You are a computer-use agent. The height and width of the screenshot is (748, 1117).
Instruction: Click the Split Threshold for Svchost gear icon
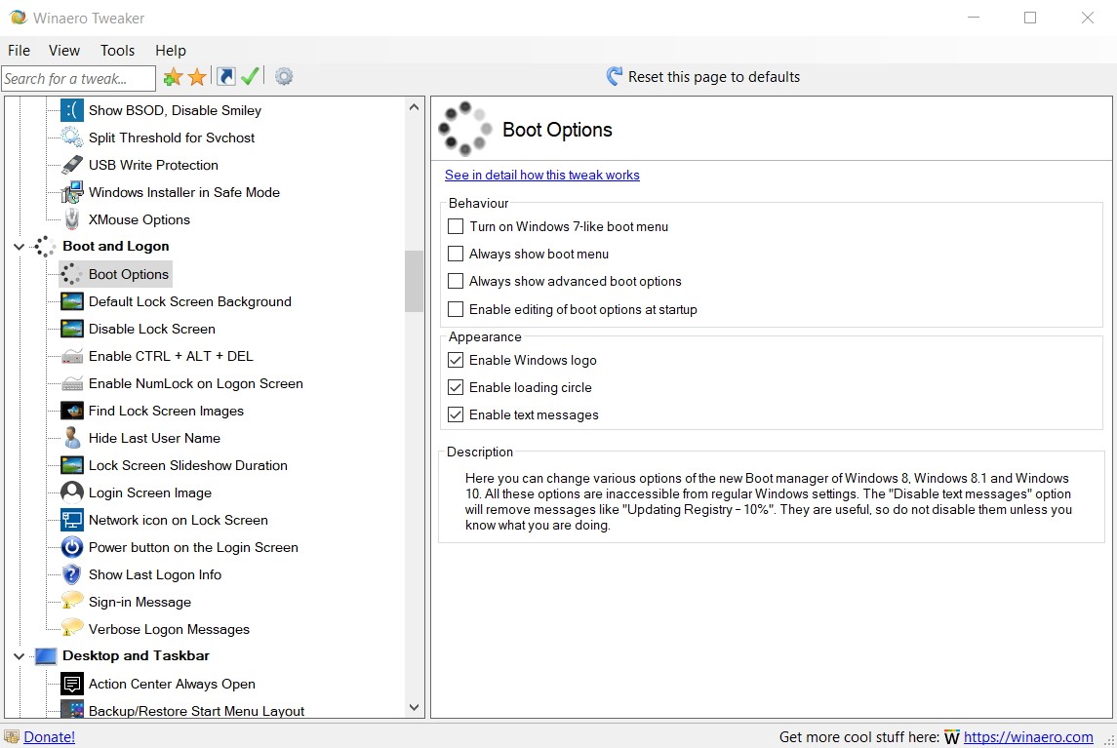(72, 138)
